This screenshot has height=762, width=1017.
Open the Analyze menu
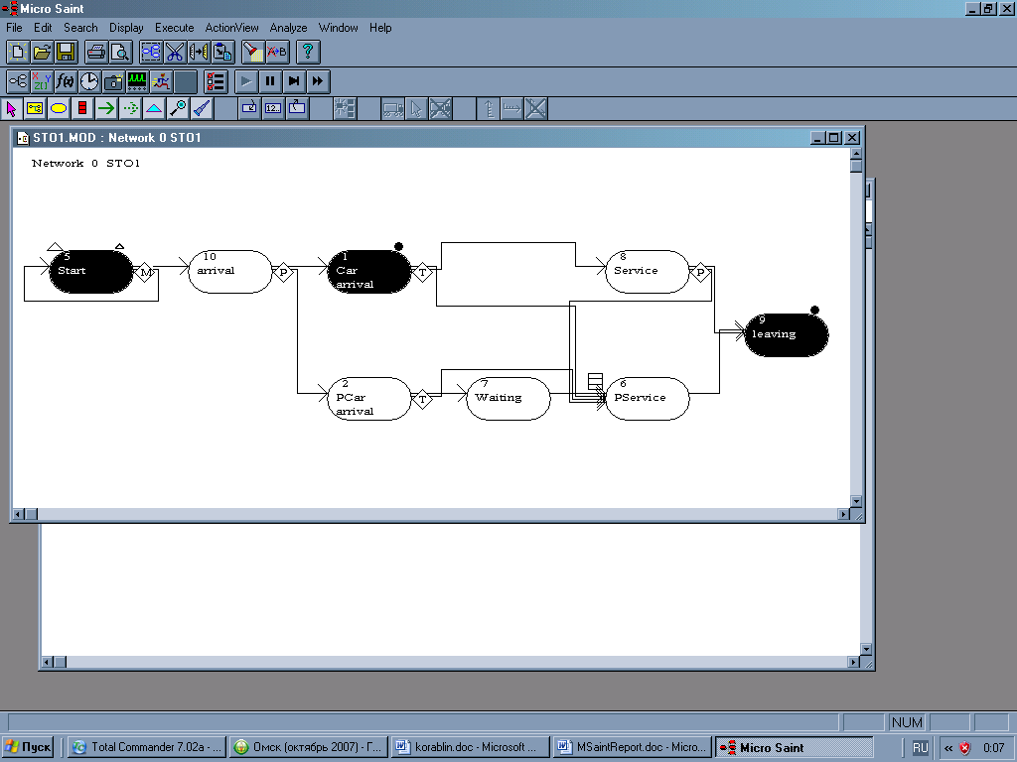pyautogui.click(x=289, y=28)
